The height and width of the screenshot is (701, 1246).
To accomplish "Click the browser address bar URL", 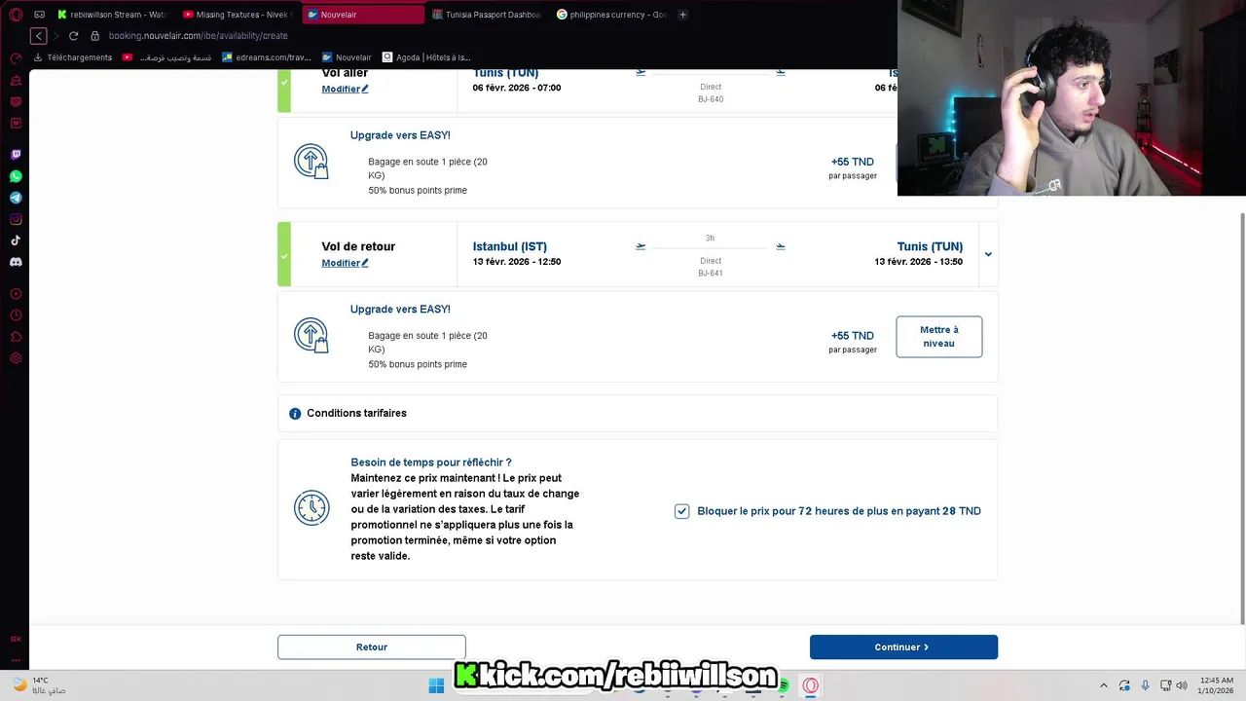I will point(198,36).
